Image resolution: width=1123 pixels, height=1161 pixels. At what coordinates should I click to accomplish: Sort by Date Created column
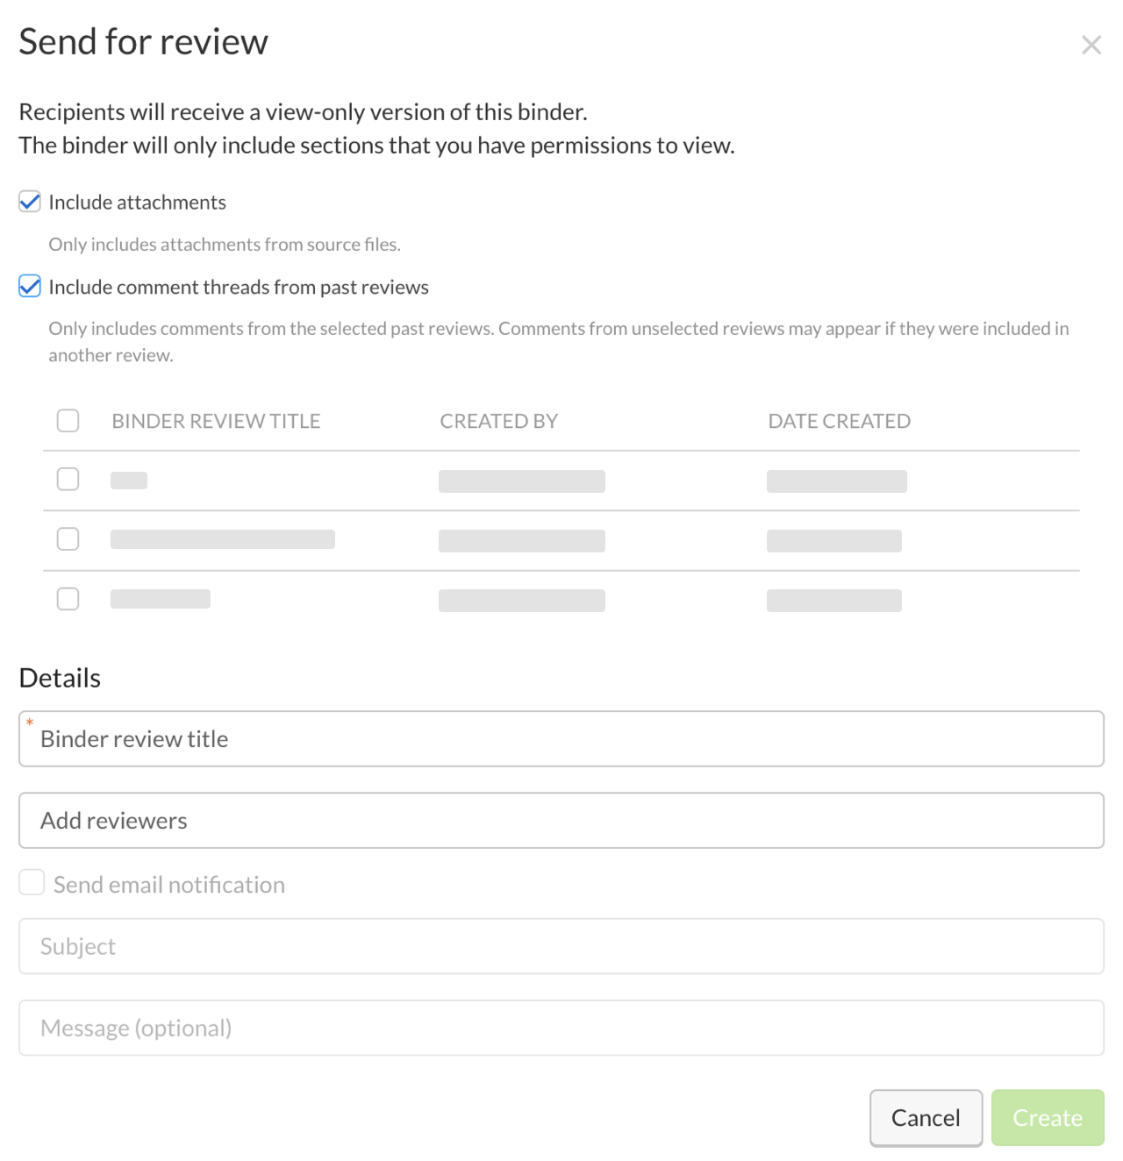coord(839,421)
